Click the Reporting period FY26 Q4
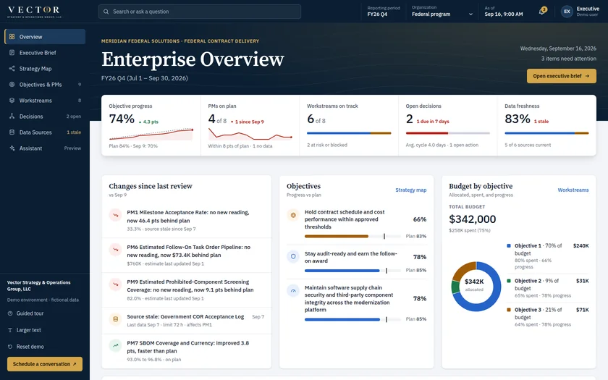608x380 pixels. 383,12
